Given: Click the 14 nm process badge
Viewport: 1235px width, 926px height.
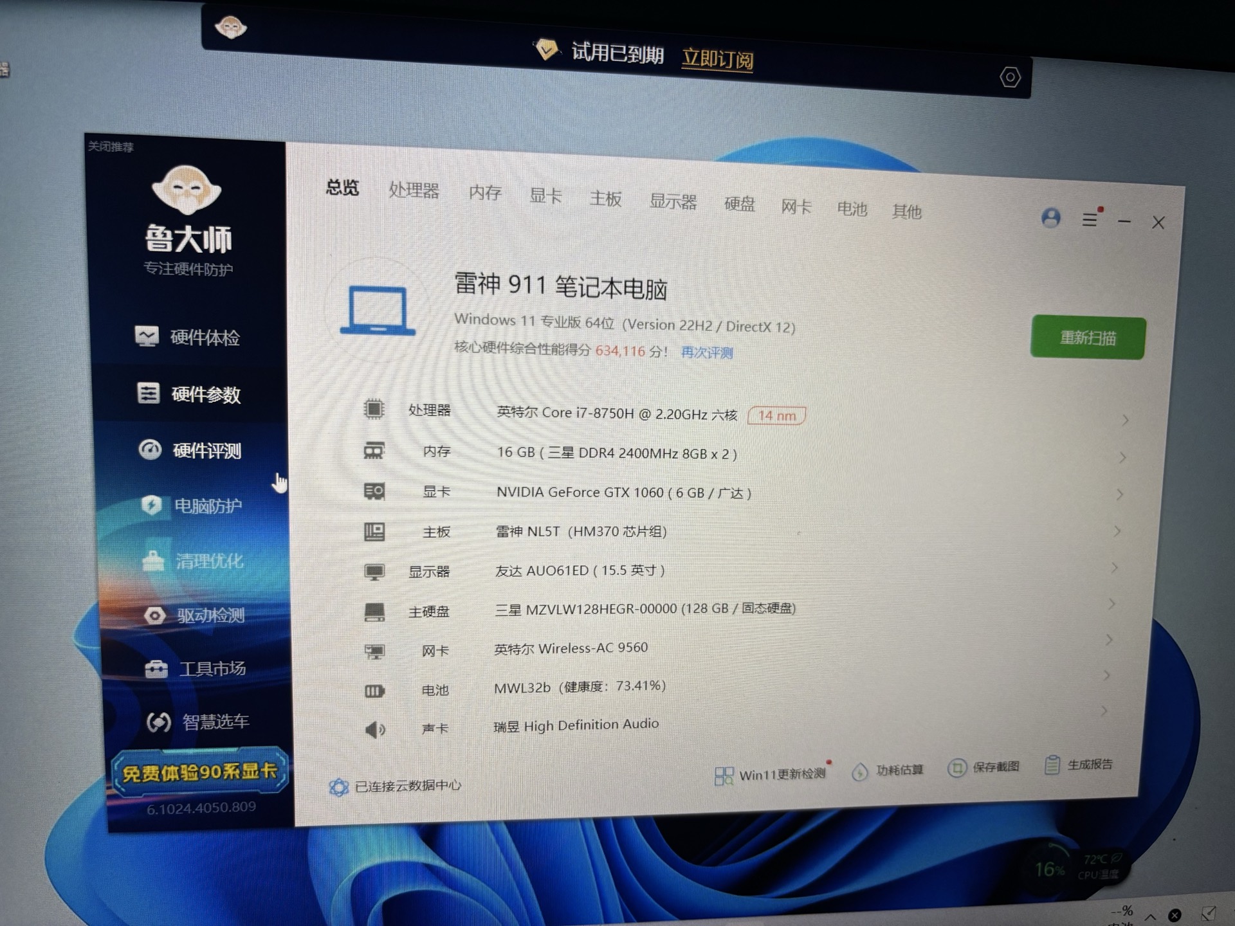Looking at the screenshot, I should (776, 415).
